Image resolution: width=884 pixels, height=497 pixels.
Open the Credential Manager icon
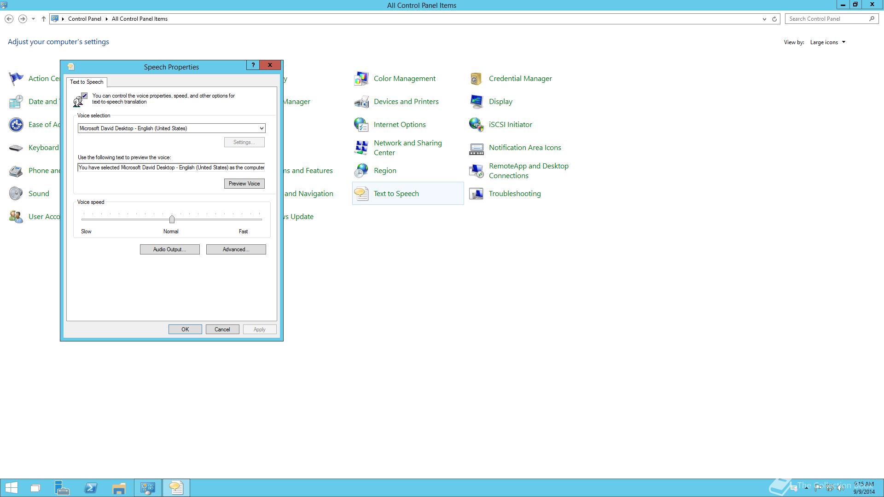pyautogui.click(x=477, y=79)
